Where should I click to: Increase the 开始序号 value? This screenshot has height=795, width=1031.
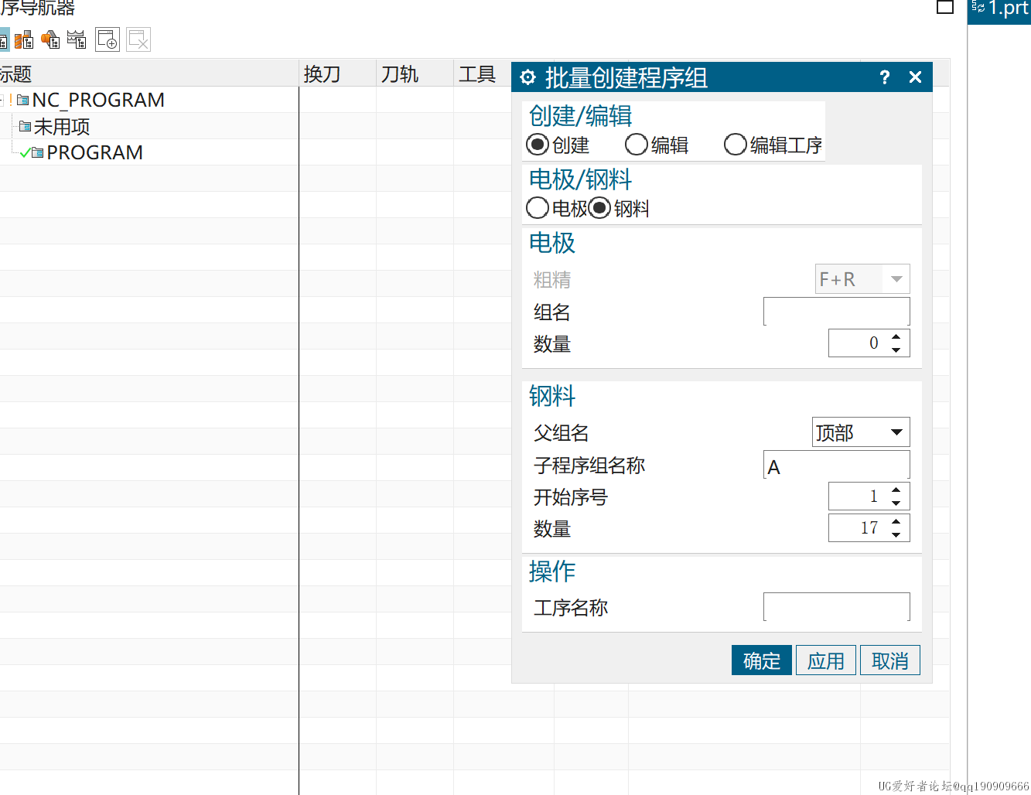click(896, 490)
